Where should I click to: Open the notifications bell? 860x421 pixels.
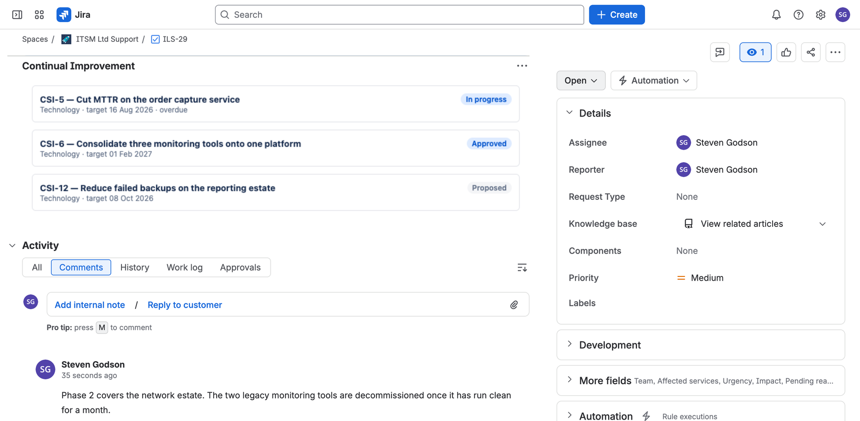[776, 15]
